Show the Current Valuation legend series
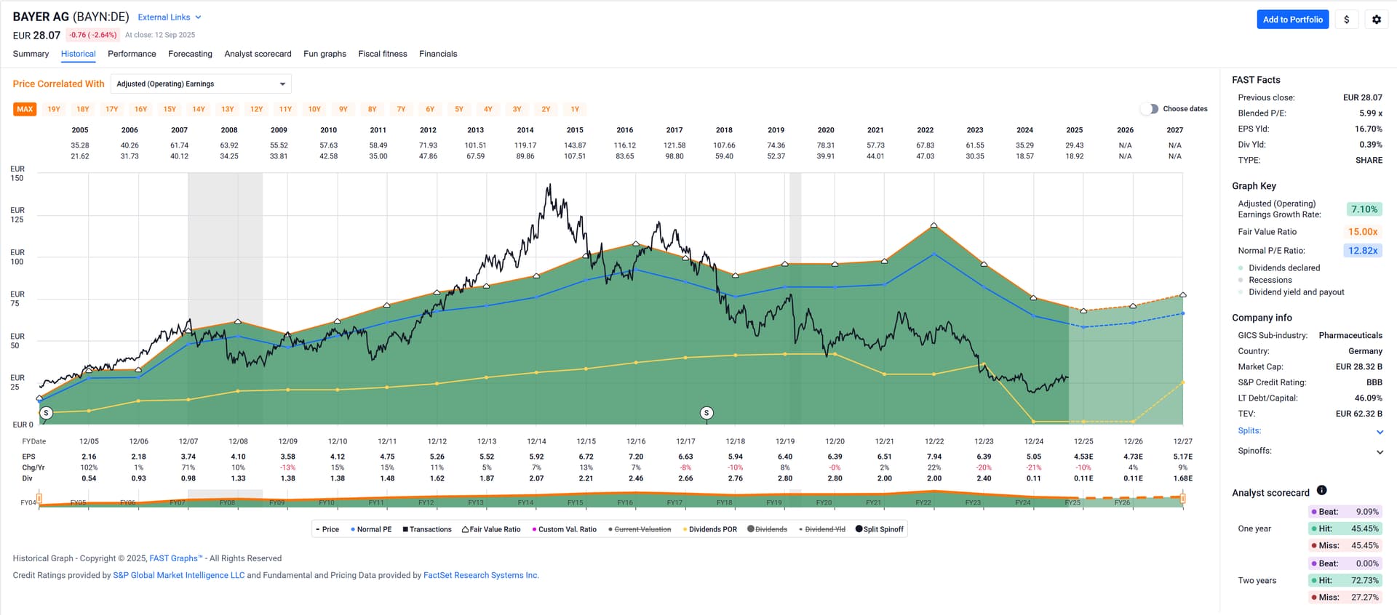This screenshot has width=1397, height=615. [x=610, y=529]
